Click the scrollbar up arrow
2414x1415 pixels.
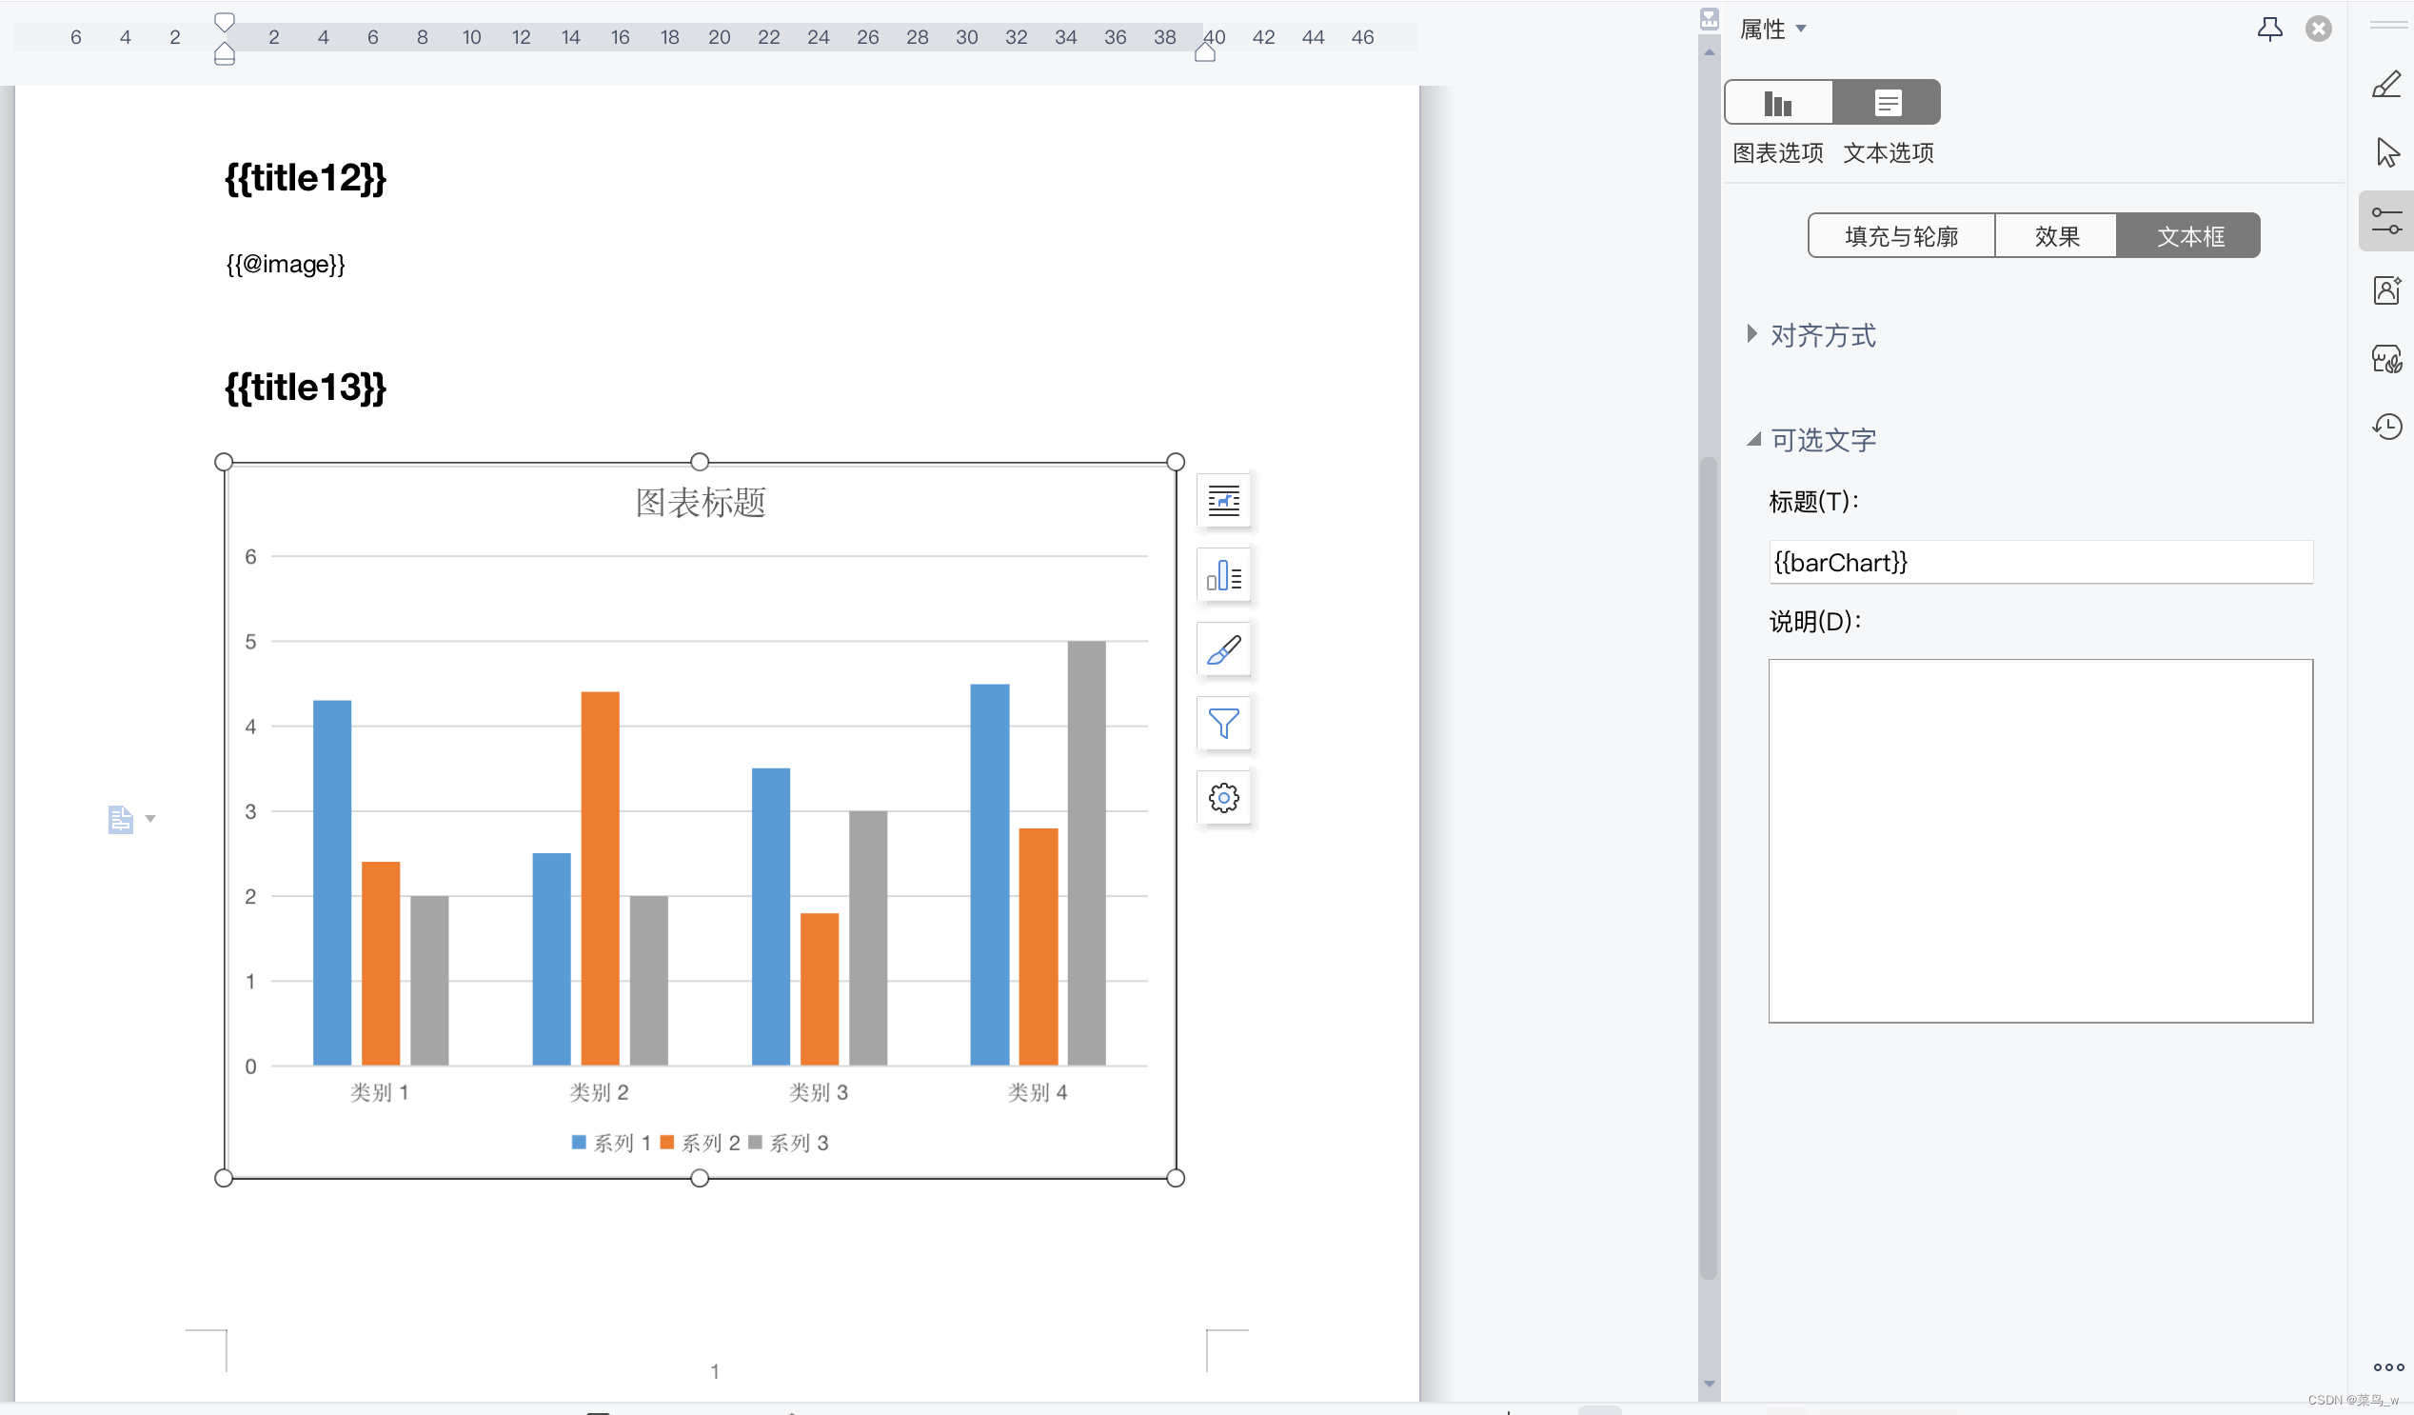tap(1709, 51)
